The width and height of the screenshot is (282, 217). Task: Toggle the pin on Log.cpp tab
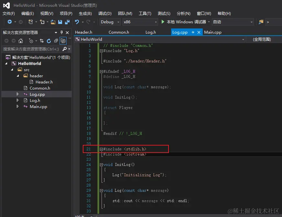pyautogui.click(x=193, y=32)
